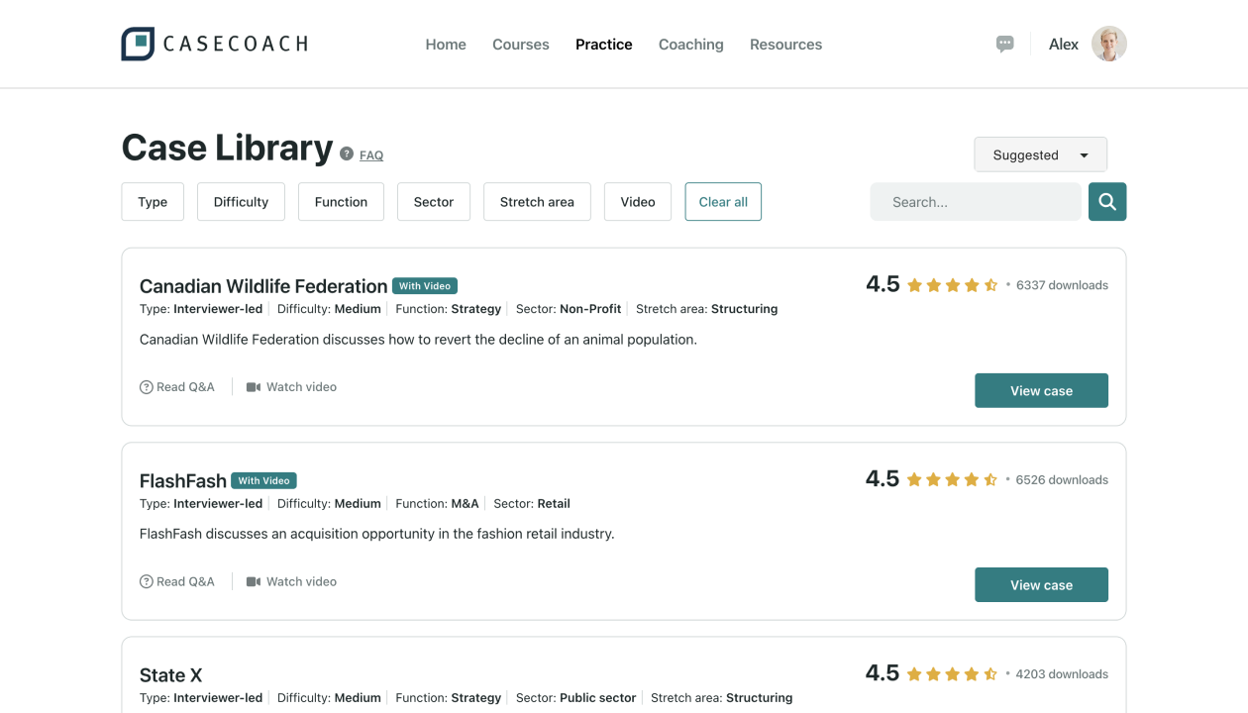Click Read Q&A icon for Canadian Wildlife Federation
The height and width of the screenshot is (713, 1248).
pyautogui.click(x=147, y=387)
